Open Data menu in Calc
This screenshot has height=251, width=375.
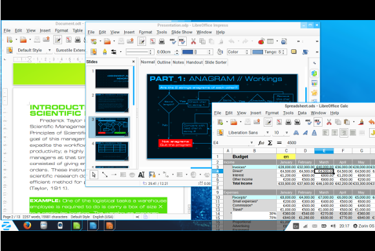point(302,113)
